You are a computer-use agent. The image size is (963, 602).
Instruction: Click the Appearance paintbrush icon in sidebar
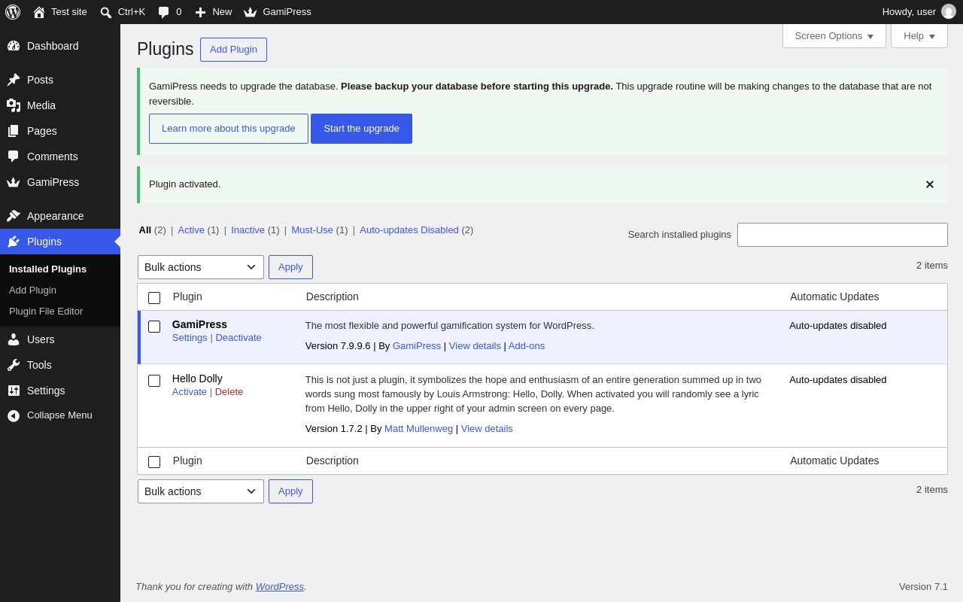[x=14, y=216]
